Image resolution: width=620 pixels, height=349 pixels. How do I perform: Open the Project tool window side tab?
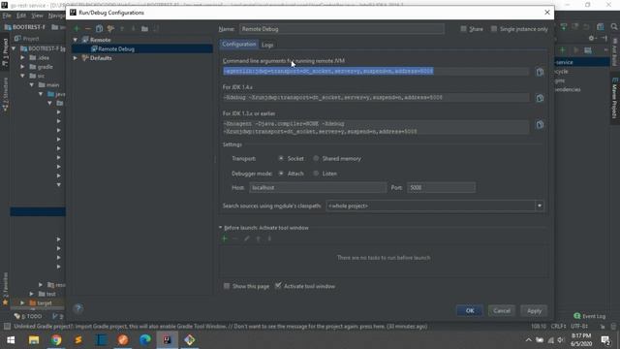click(5, 52)
